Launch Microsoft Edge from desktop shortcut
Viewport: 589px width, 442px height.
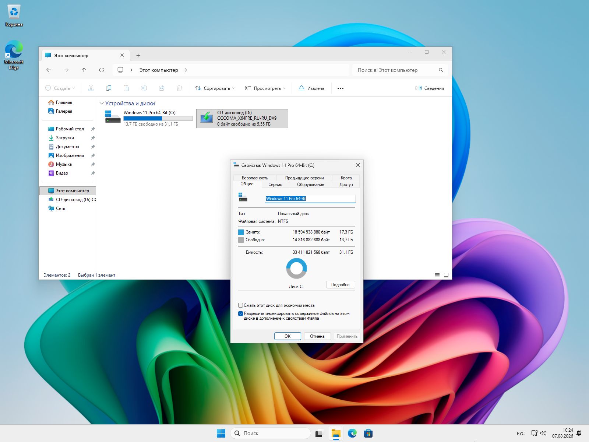click(x=14, y=55)
